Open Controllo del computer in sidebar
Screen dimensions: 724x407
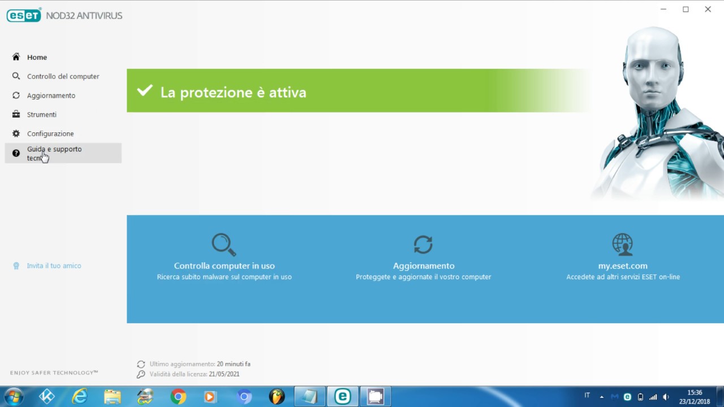(x=63, y=76)
